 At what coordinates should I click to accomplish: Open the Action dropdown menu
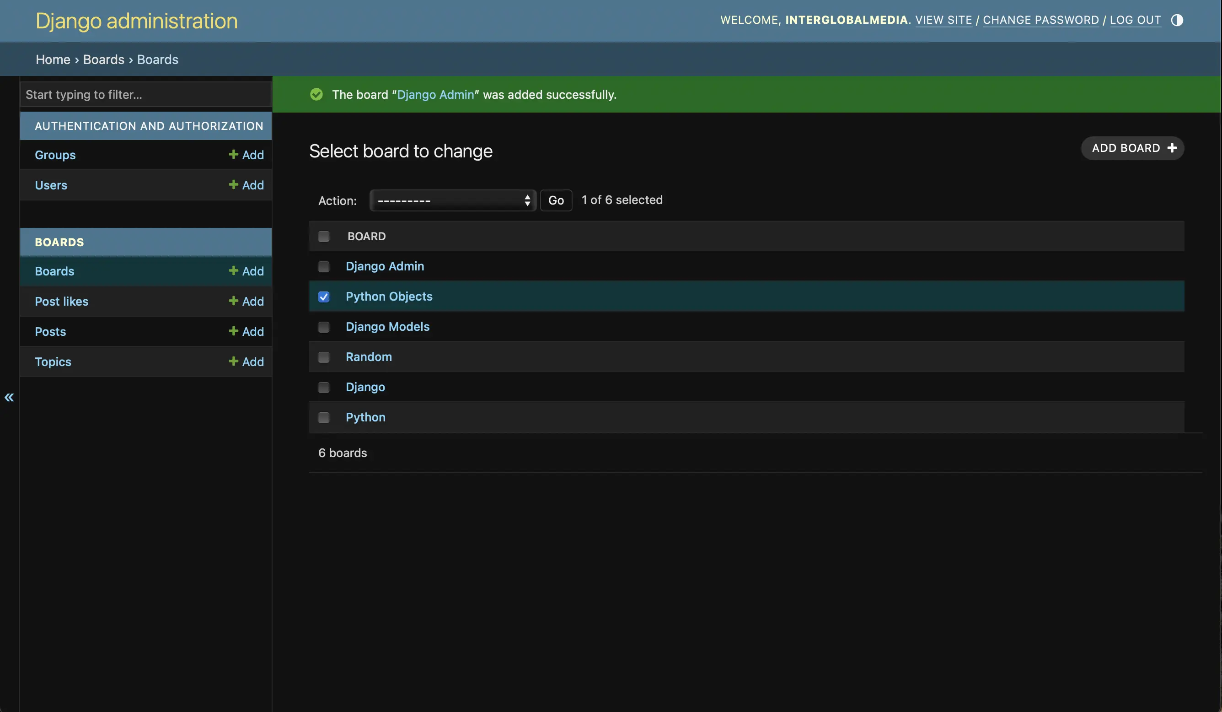pyautogui.click(x=453, y=200)
